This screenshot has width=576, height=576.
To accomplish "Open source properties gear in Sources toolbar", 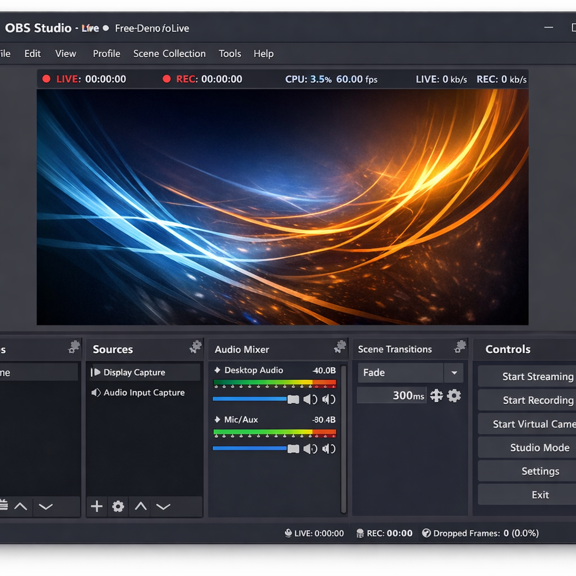I will tap(118, 507).
